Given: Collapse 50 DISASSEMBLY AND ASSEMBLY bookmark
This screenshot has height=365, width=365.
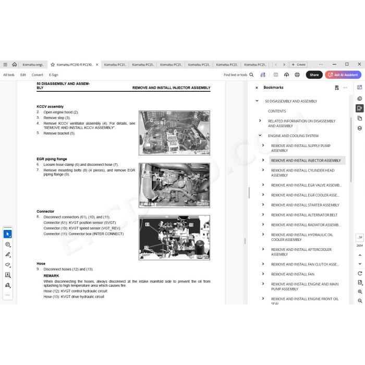Looking at the screenshot, I should (257, 101).
